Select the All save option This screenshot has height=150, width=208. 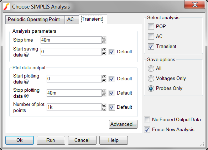(x=151, y=69)
